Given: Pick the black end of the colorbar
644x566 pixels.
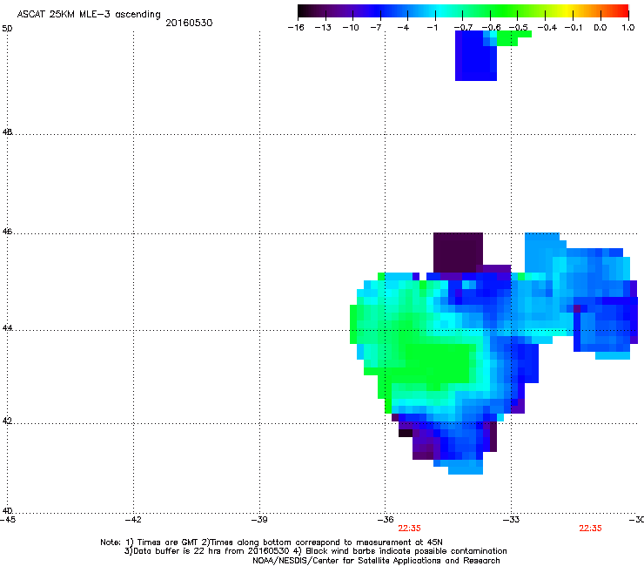Looking at the screenshot, I should (303, 10).
